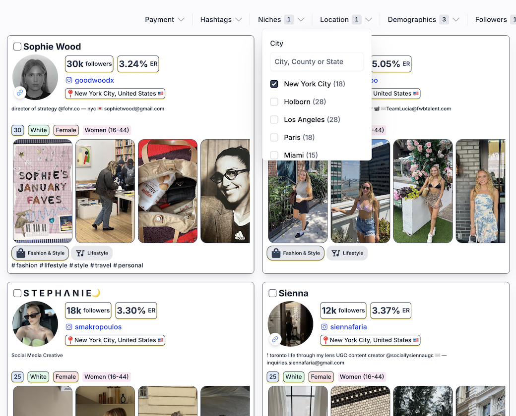Click Sophie Wood's Female tag
Viewport: 516px width, 416px height.
[66, 130]
